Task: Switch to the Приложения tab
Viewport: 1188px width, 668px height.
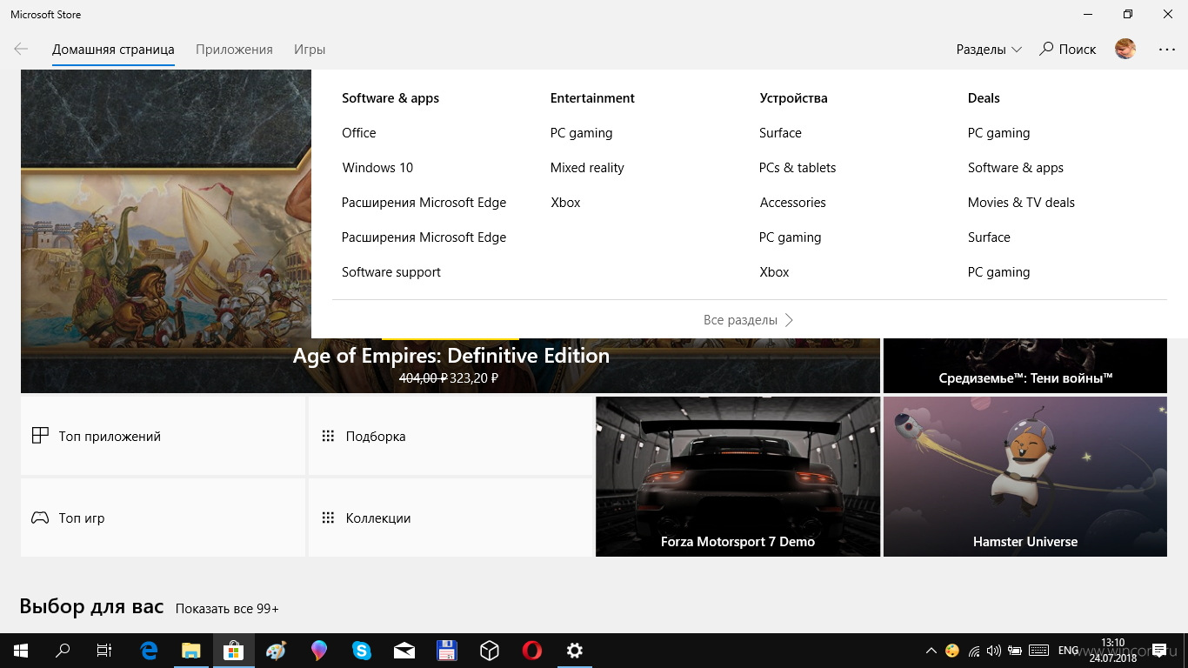Action: tap(234, 50)
